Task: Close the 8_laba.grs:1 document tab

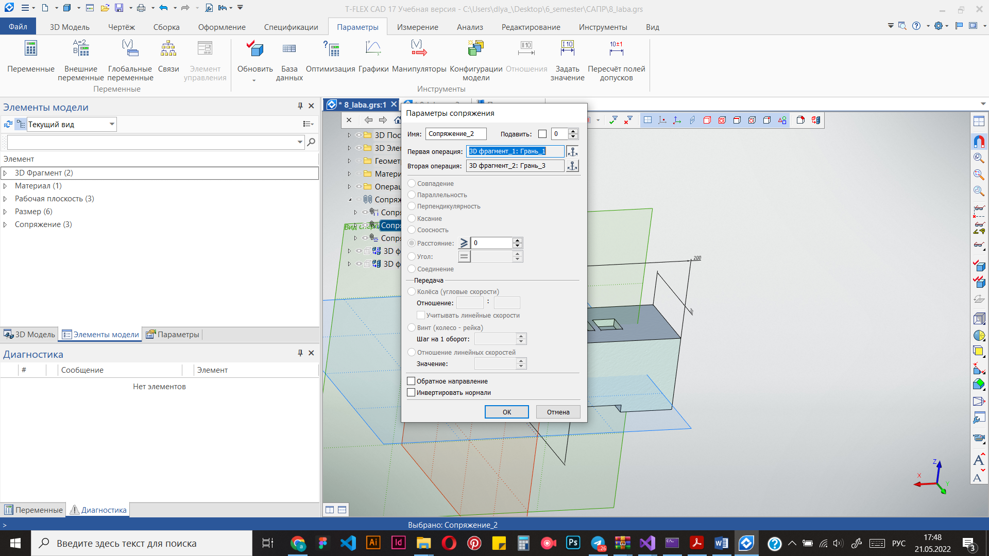Action: pyautogui.click(x=394, y=105)
